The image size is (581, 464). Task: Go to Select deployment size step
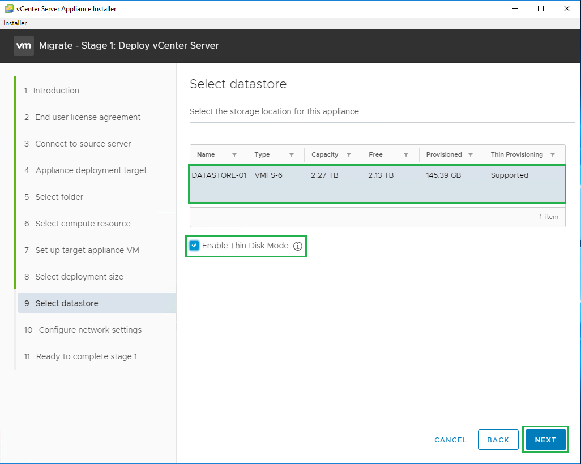click(x=79, y=277)
